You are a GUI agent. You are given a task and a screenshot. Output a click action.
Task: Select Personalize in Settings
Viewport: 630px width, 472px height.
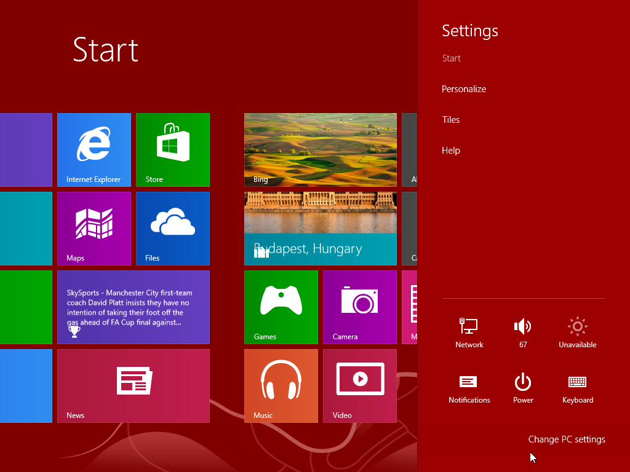(464, 89)
